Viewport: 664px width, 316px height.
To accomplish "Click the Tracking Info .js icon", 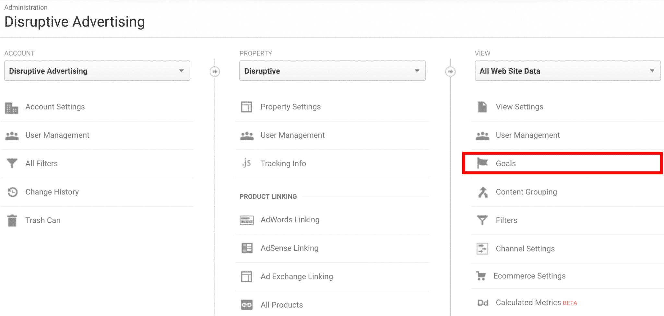I will click(x=246, y=163).
